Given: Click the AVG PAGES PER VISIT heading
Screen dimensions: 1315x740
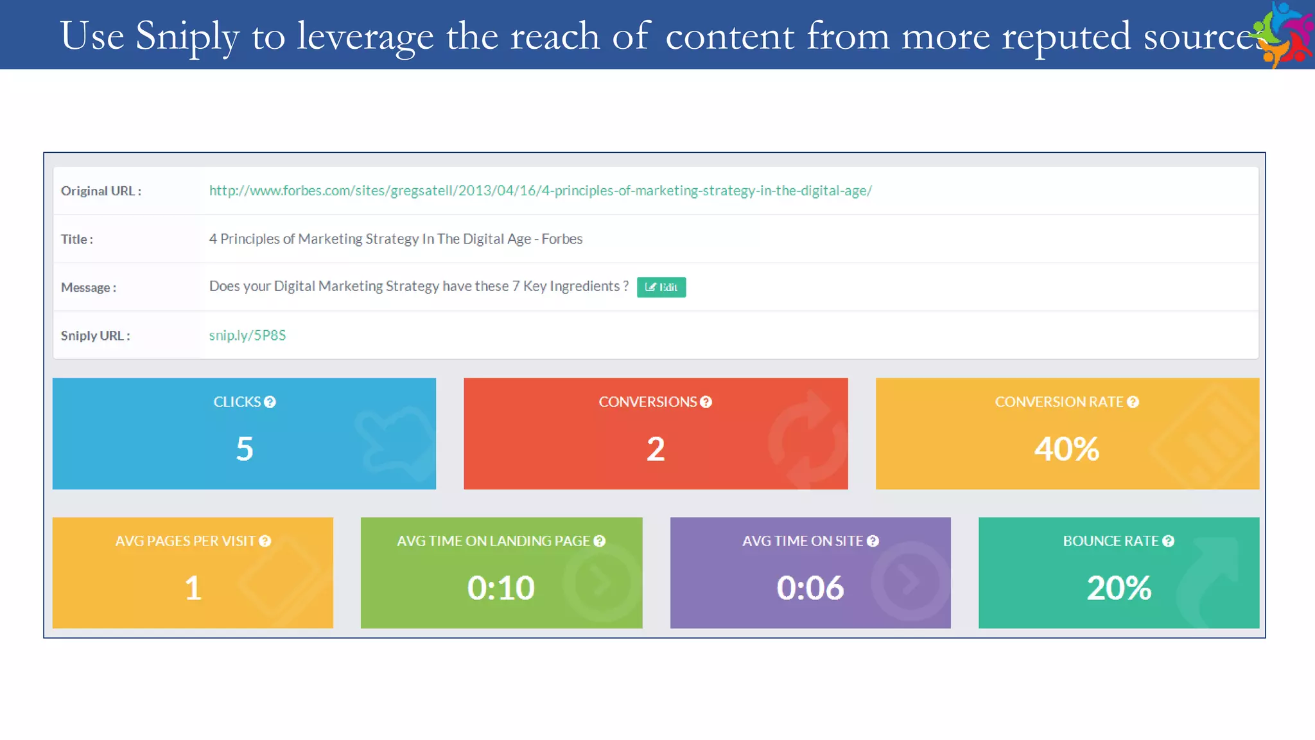Looking at the screenshot, I should point(186,542).
